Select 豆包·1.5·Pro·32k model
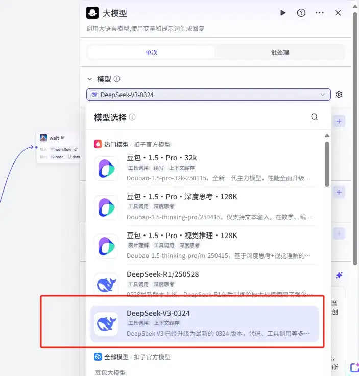The height and width of the screenshot is (376, 359). (204, 168)
